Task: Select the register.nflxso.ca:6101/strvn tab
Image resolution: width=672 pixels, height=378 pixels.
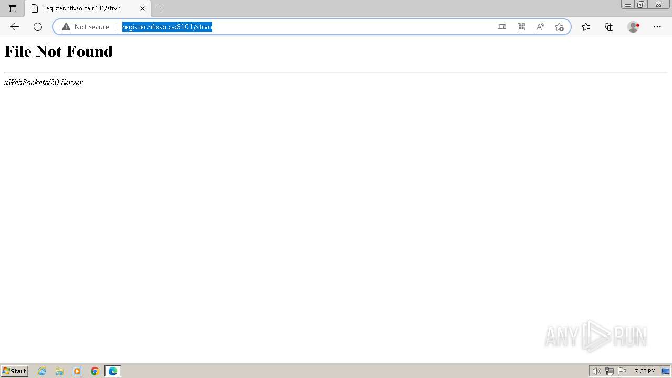Action: (x=87, y=8)
